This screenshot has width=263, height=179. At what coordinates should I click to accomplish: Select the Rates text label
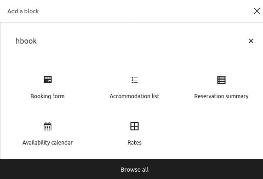click(x=134, y=142)
